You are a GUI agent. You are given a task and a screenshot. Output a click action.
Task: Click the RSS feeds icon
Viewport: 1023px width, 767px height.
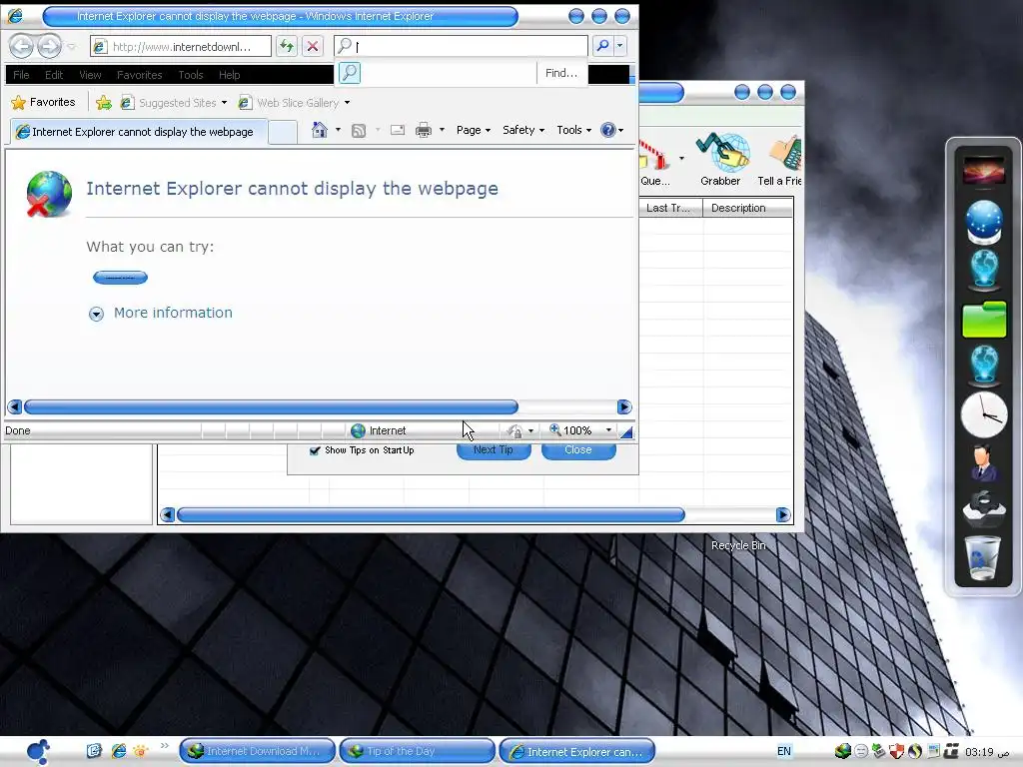(359, 131)
